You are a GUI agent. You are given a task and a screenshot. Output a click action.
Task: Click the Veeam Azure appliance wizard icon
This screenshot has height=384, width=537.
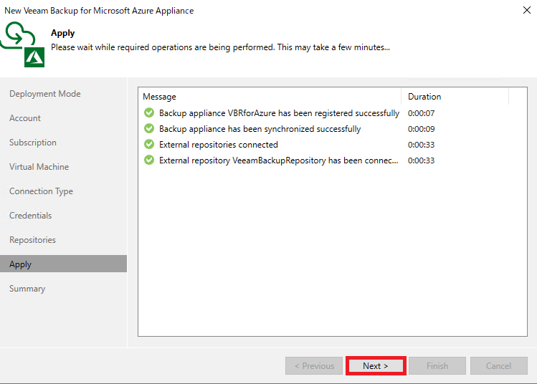[22, 44]
